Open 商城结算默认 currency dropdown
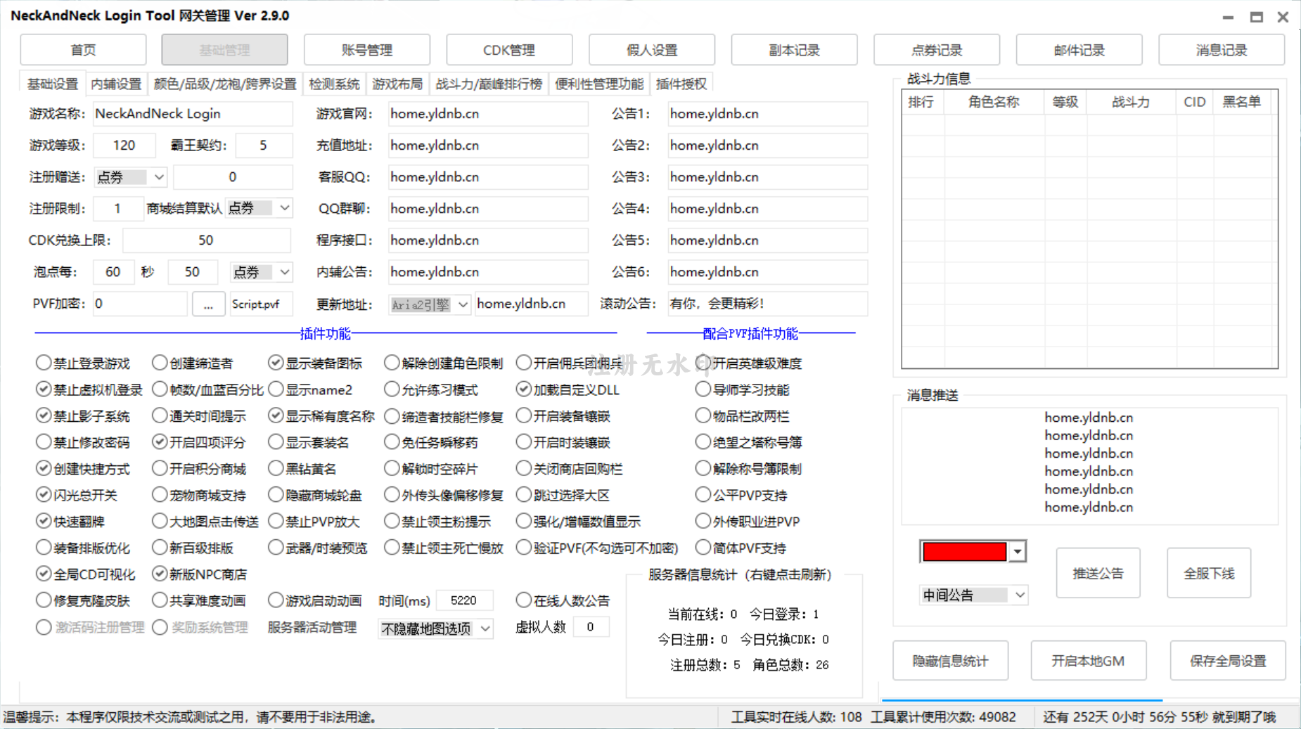 click(x=259, y=208)
